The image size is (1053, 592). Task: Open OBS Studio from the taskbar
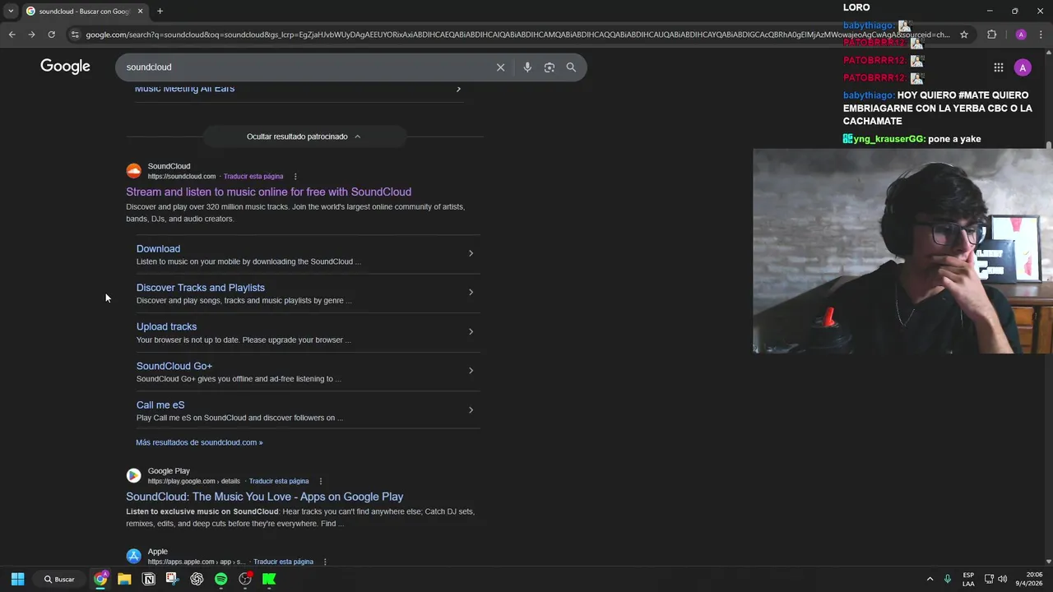coord(245,579)
